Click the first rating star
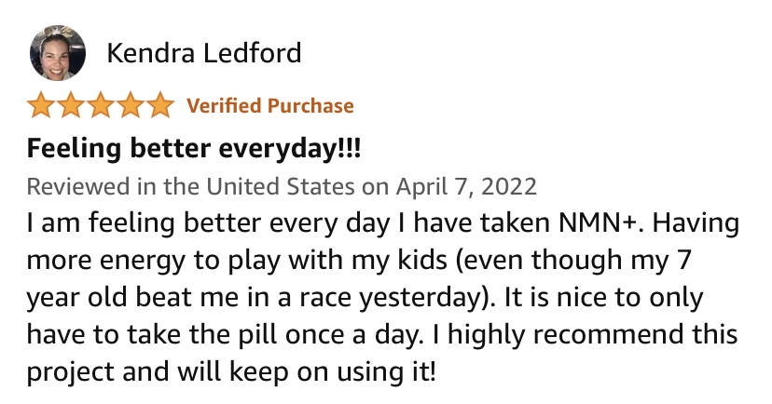 41,105
